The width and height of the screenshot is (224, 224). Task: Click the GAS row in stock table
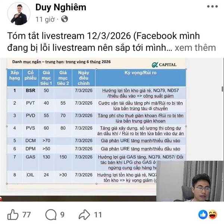[96, 162]
